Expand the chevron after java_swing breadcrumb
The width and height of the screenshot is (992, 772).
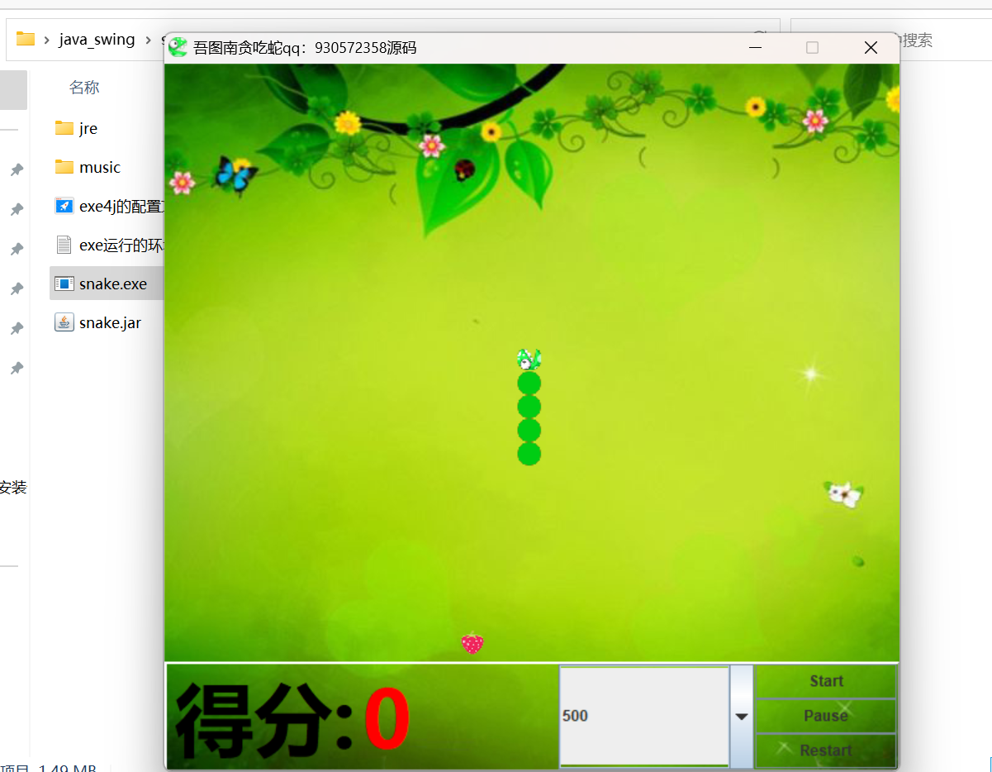pyautogui.click(x=149, y=40)
